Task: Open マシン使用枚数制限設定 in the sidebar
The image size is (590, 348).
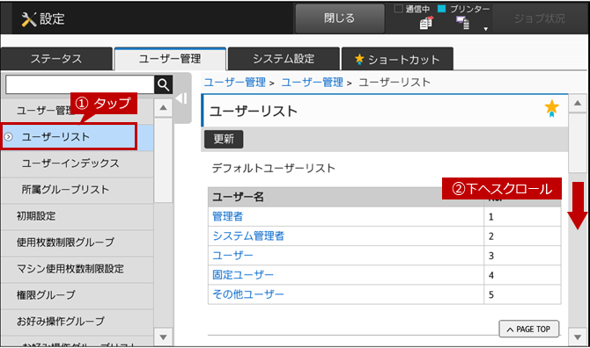Action: (x=77, y=269)
